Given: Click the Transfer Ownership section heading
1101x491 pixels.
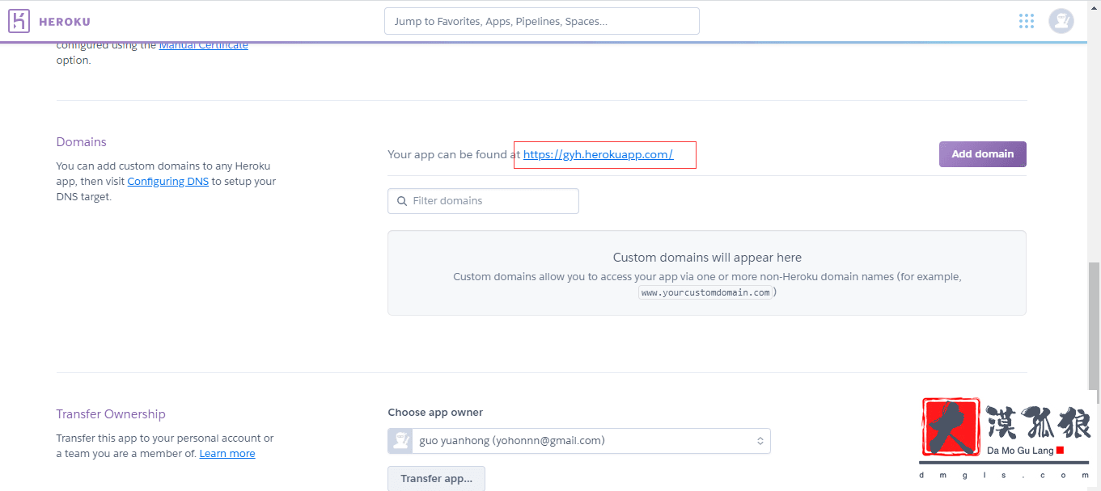Looking at the screenshot, I should point(111,414).
